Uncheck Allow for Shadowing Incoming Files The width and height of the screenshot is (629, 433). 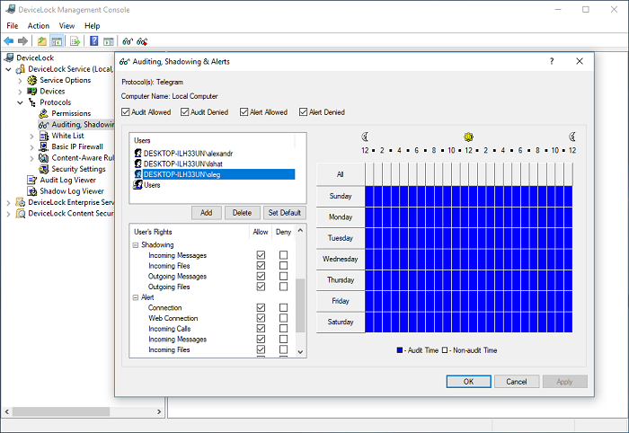pos(261,265)
